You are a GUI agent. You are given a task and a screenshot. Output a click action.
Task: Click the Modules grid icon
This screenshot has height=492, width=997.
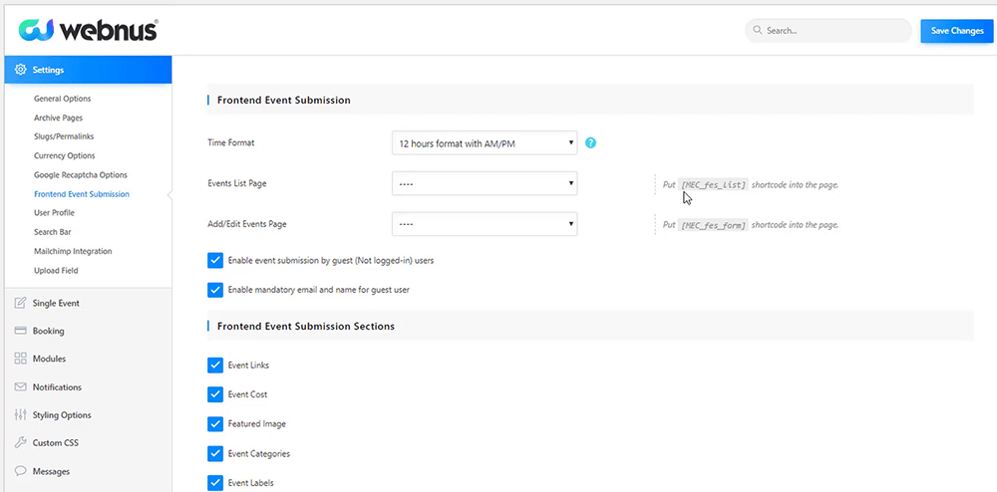pos(20,359)
